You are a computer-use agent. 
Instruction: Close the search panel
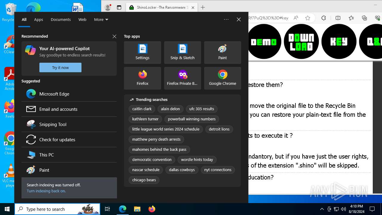click(238, 19)
